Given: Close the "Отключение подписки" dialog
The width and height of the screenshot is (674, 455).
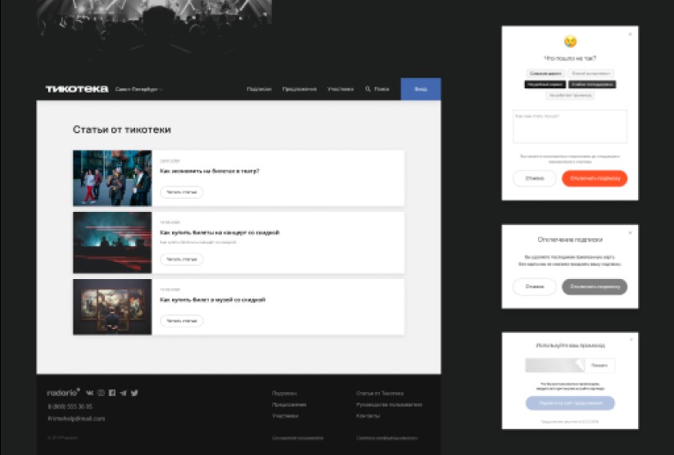Looking at the screenshot, I should coord(630,232).
